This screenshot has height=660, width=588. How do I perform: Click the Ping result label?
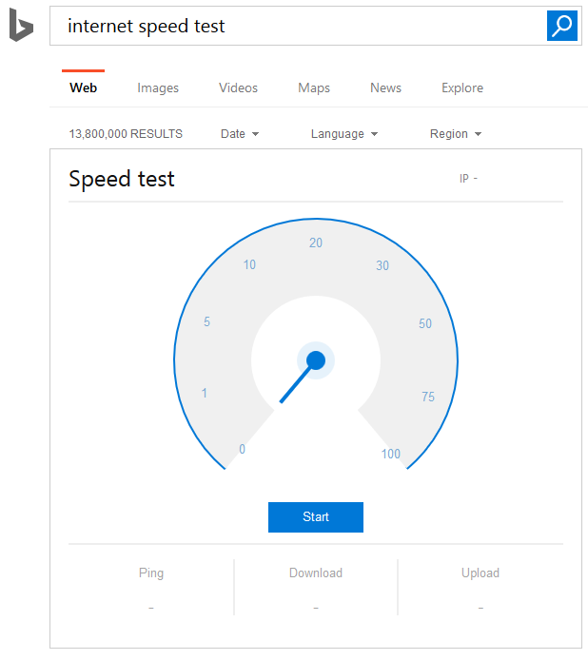151,573
